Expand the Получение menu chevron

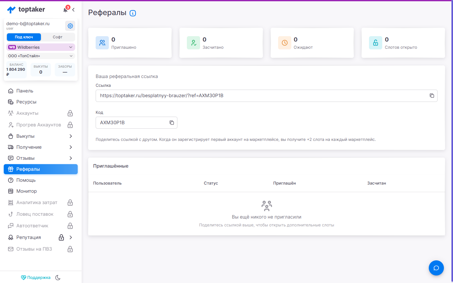click(71, 147)
